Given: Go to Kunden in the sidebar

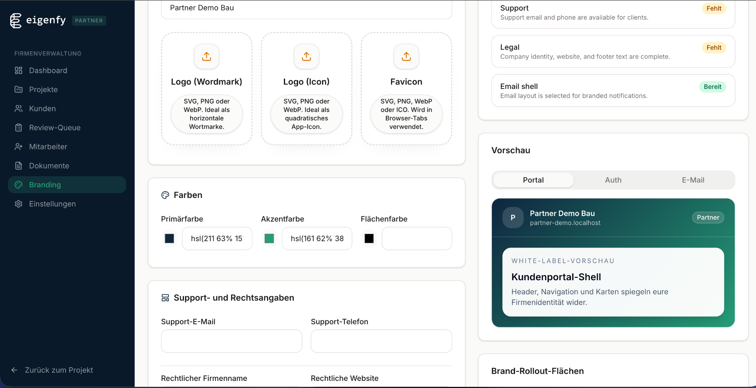Looking at the screenshot, I should pyautogui.click(x=42, y=109).
